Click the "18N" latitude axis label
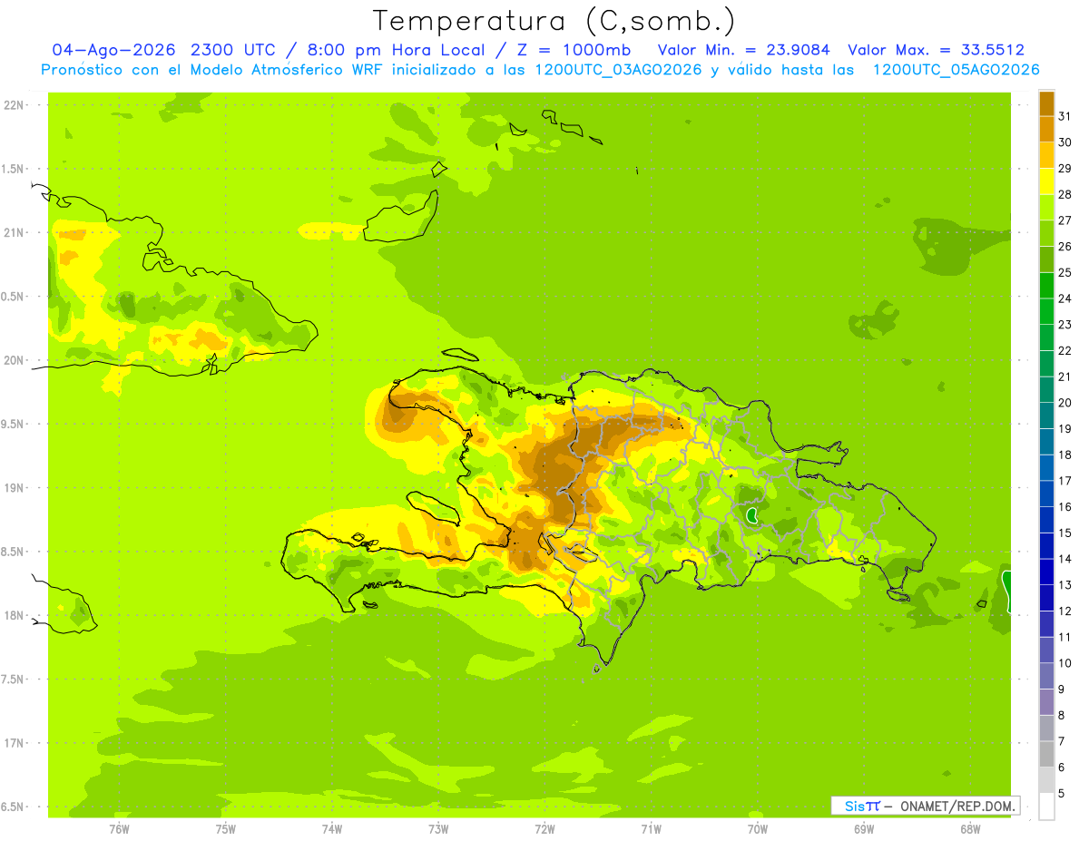 [15, 615]
